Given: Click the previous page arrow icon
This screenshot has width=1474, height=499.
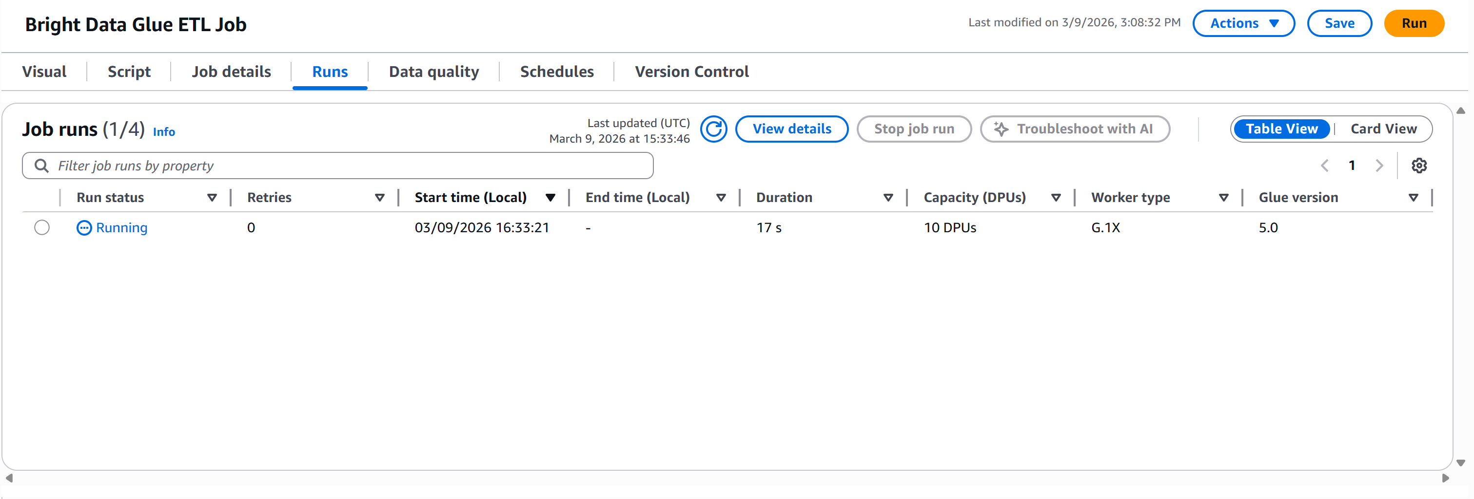Looking at the screenshot, I should 1325,166.
